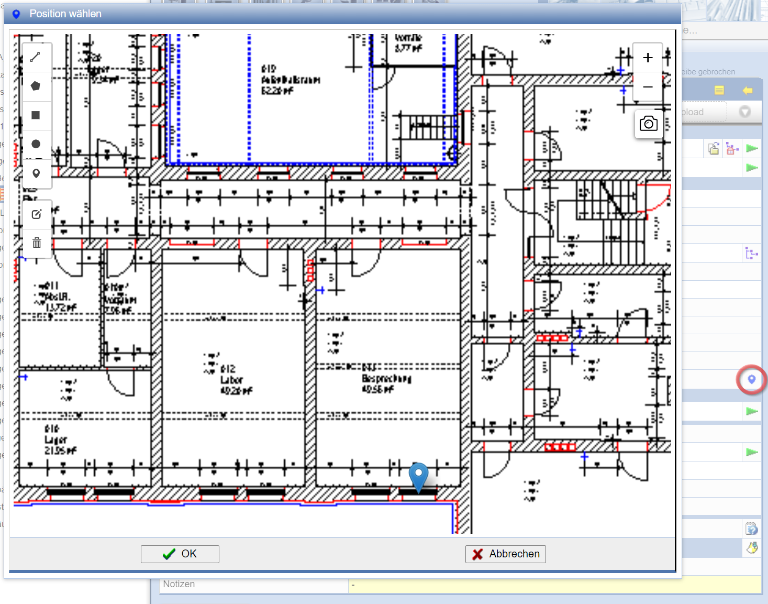Take a snapshot with the camera icon

648,124
